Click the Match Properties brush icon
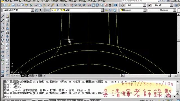This screenshot has height=101, width=180. point(53,5)
